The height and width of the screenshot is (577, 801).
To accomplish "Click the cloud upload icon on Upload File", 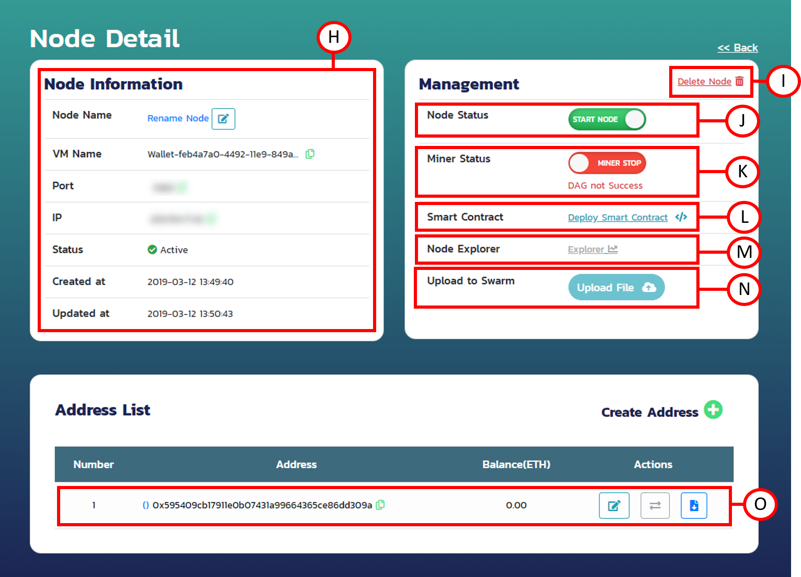I will pyautogui.click(x=649, y=287).
